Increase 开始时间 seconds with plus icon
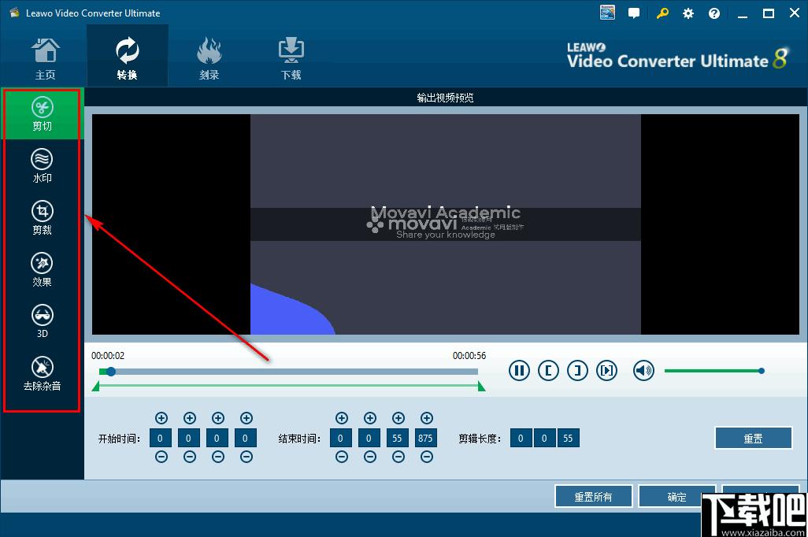Screen dimensions: 808x537 [x=218, y=418]
